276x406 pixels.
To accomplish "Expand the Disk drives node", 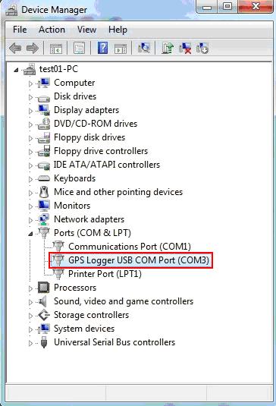I will click(30, 97).
